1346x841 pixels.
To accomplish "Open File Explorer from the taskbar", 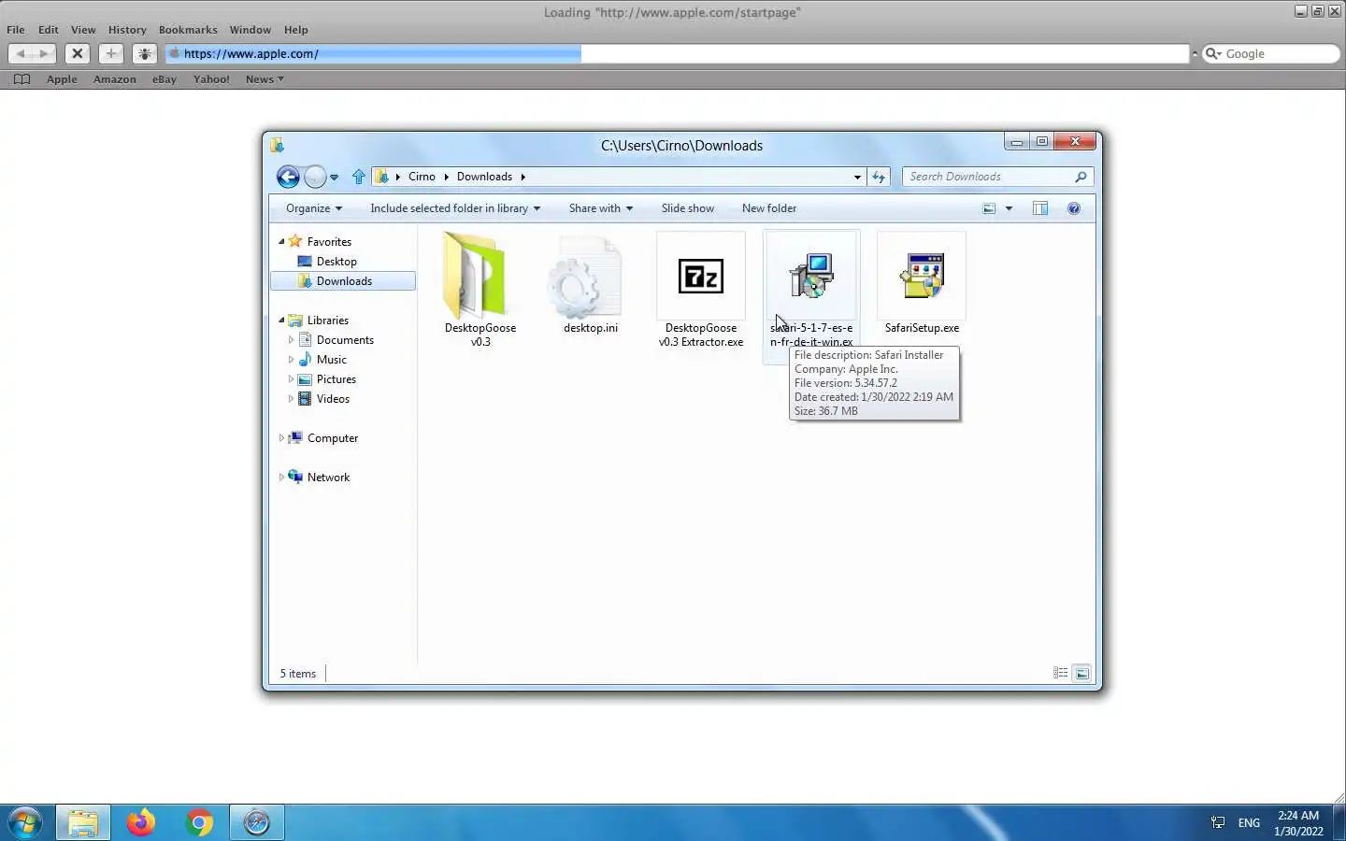I will click(x=83, y=822).
